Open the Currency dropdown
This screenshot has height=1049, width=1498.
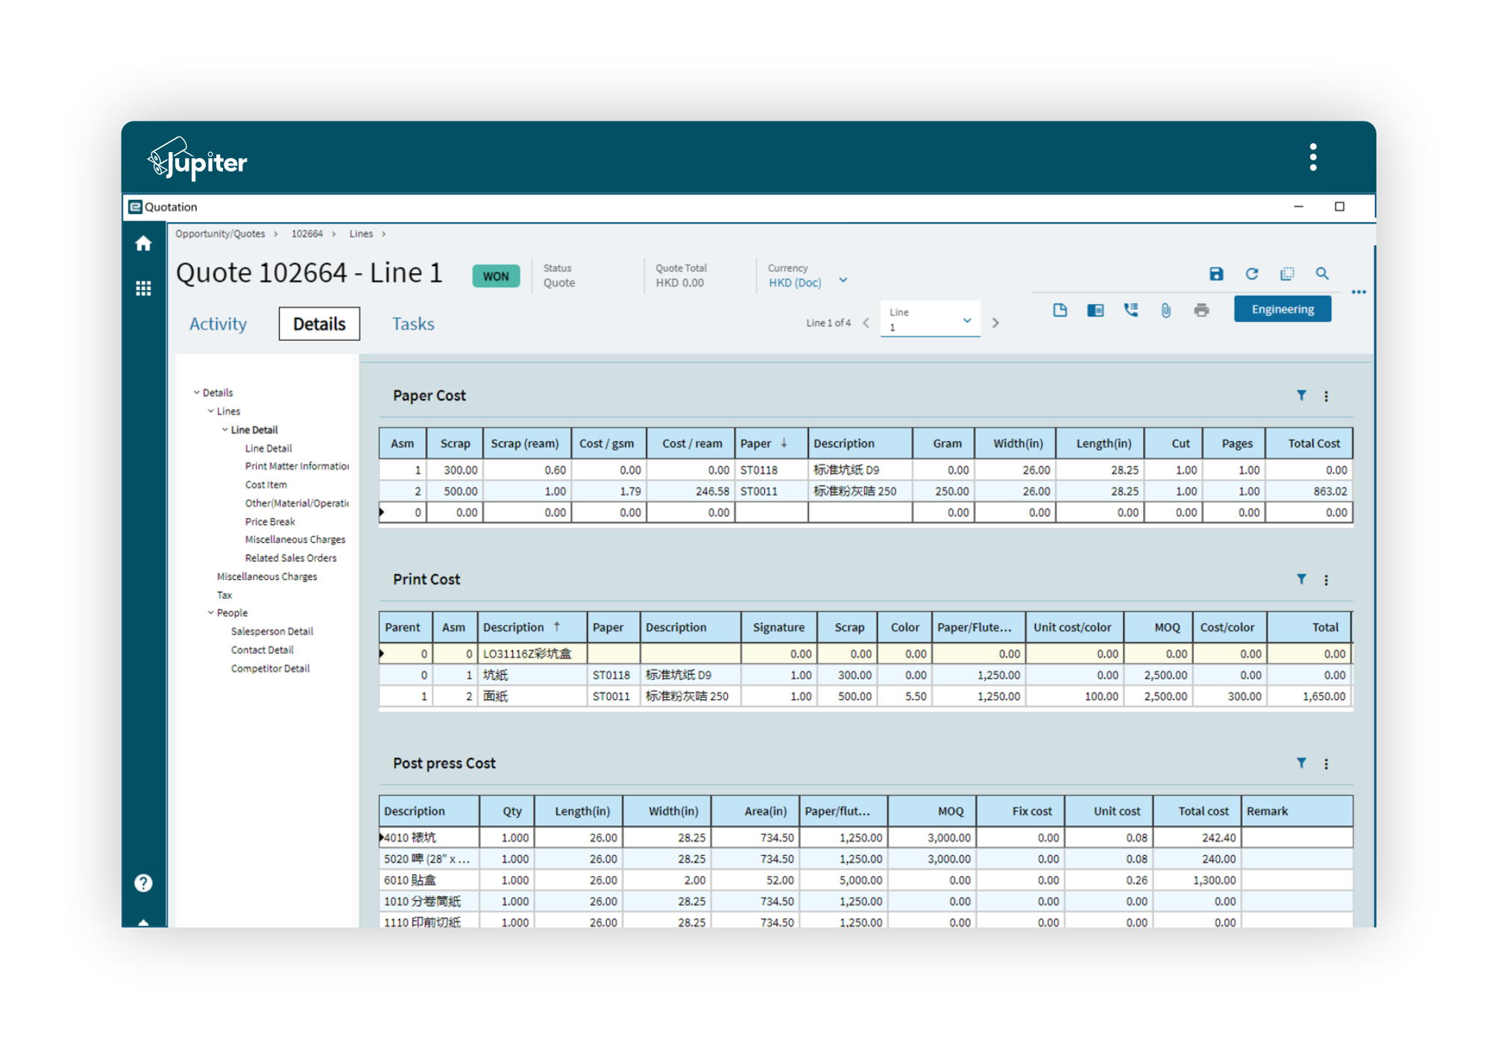[x=843, y=280]
